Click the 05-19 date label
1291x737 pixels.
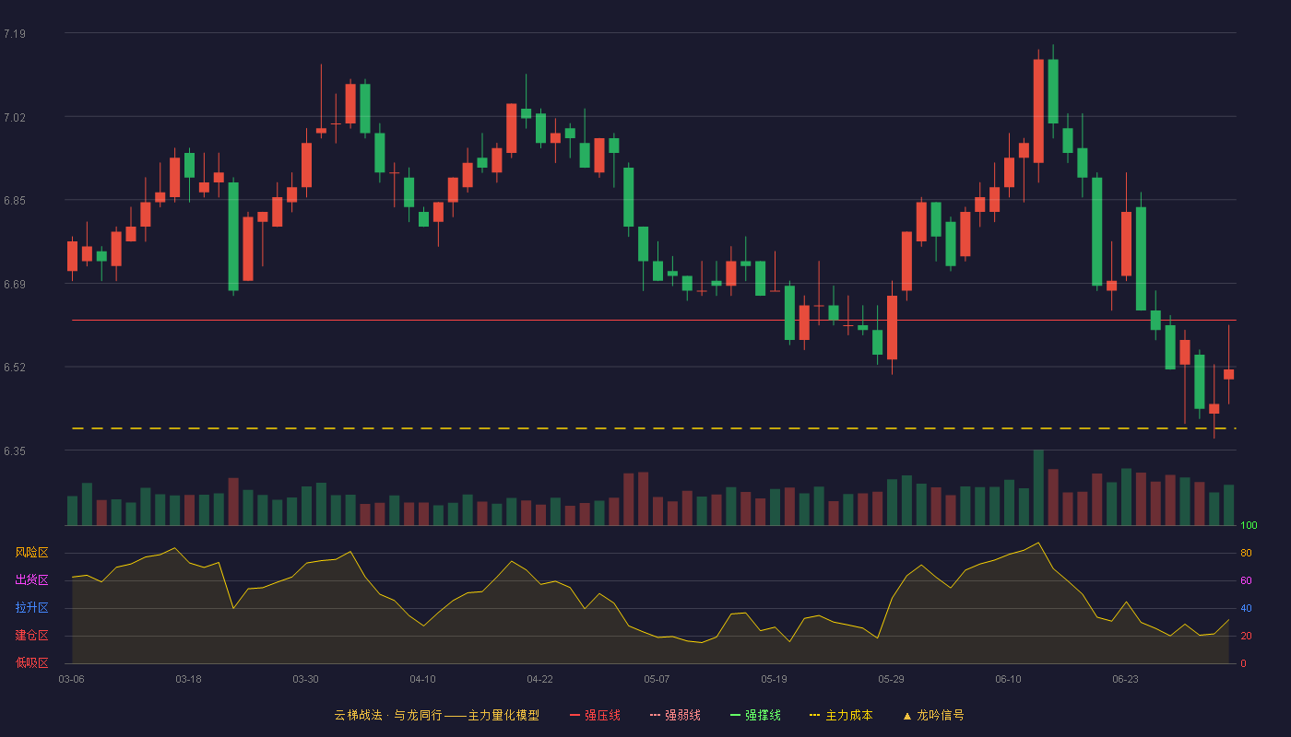(x=774, y=679)
